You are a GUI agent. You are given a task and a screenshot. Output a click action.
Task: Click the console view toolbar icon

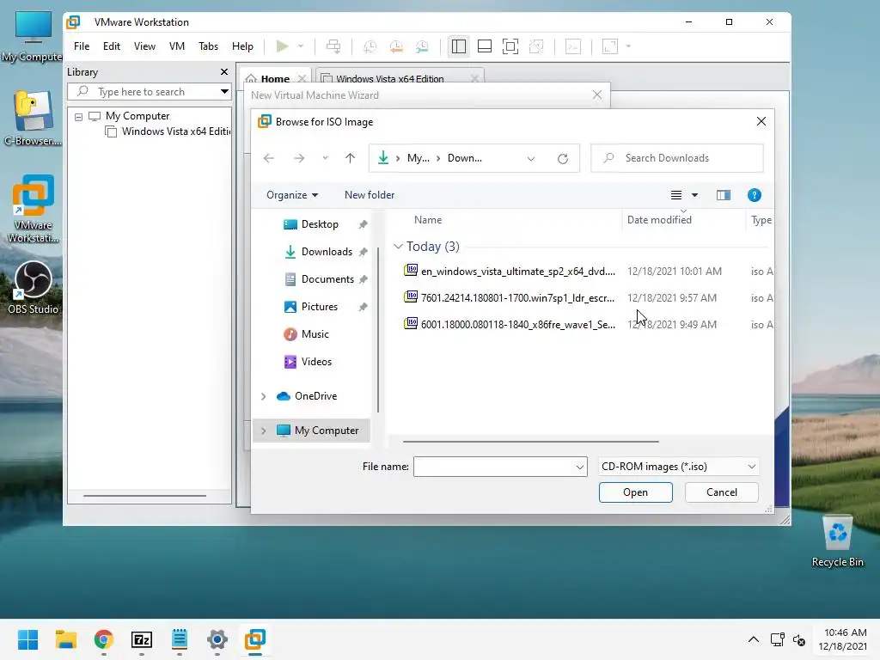pos(573,46)
